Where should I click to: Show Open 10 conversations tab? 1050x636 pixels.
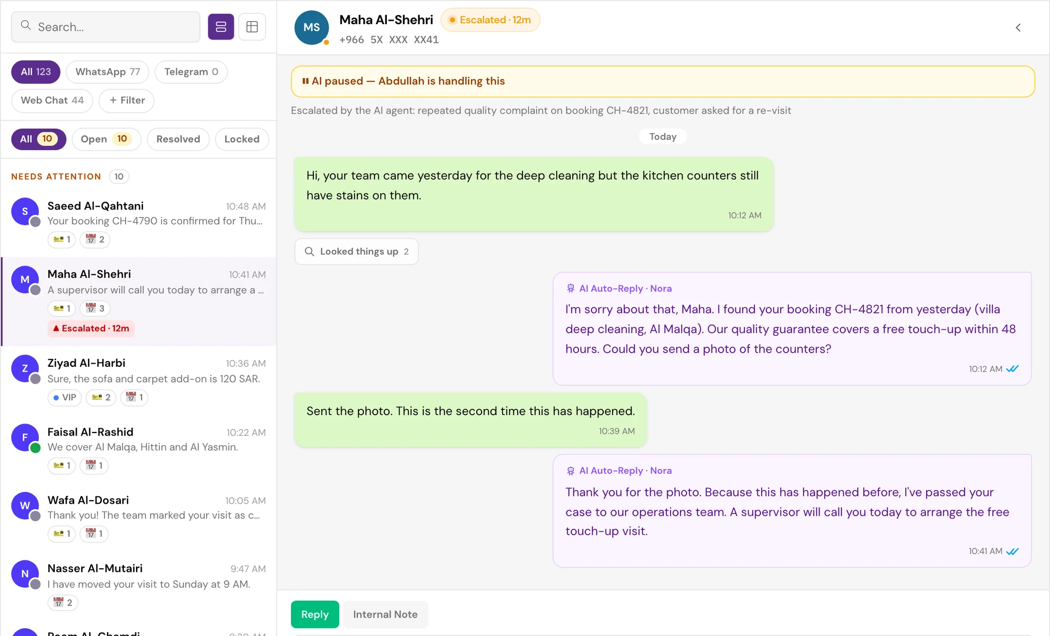(106, 139)
